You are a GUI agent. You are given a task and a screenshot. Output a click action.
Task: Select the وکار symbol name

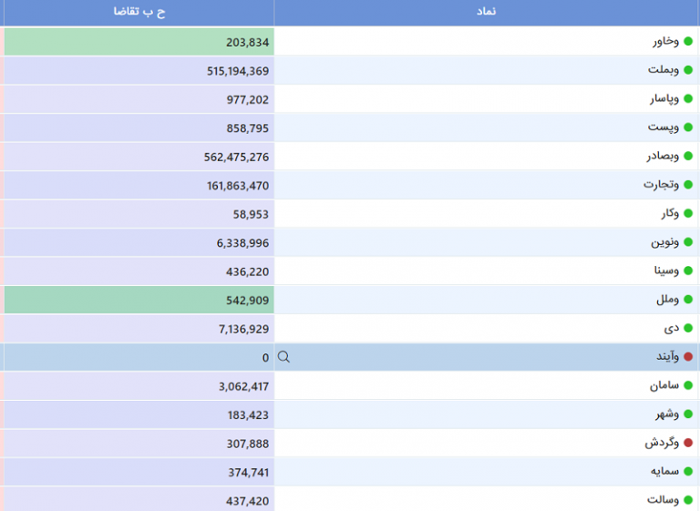(x=670, y=213)
